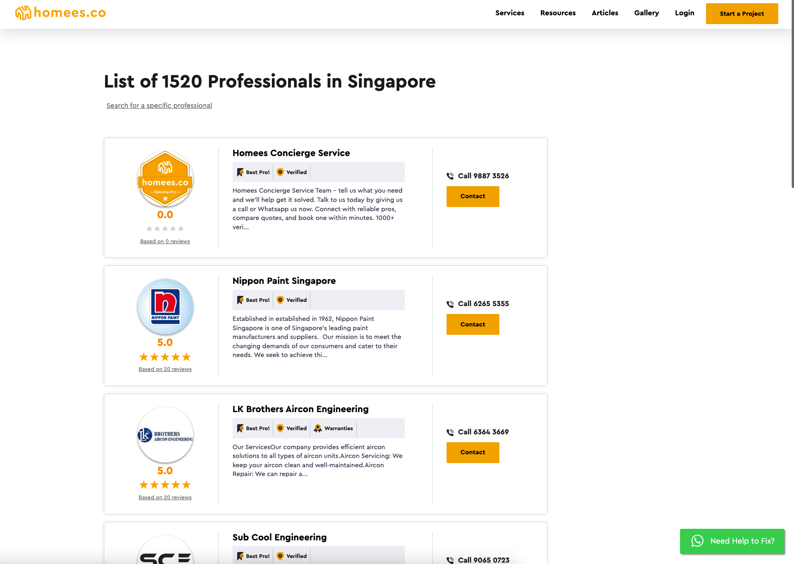Click Search for a specific professional link

(x=159, y=106)
